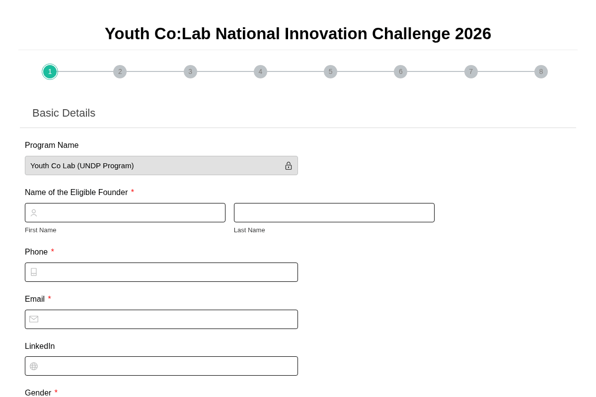Click the locked Program Name field

click(x=149, y=165)
